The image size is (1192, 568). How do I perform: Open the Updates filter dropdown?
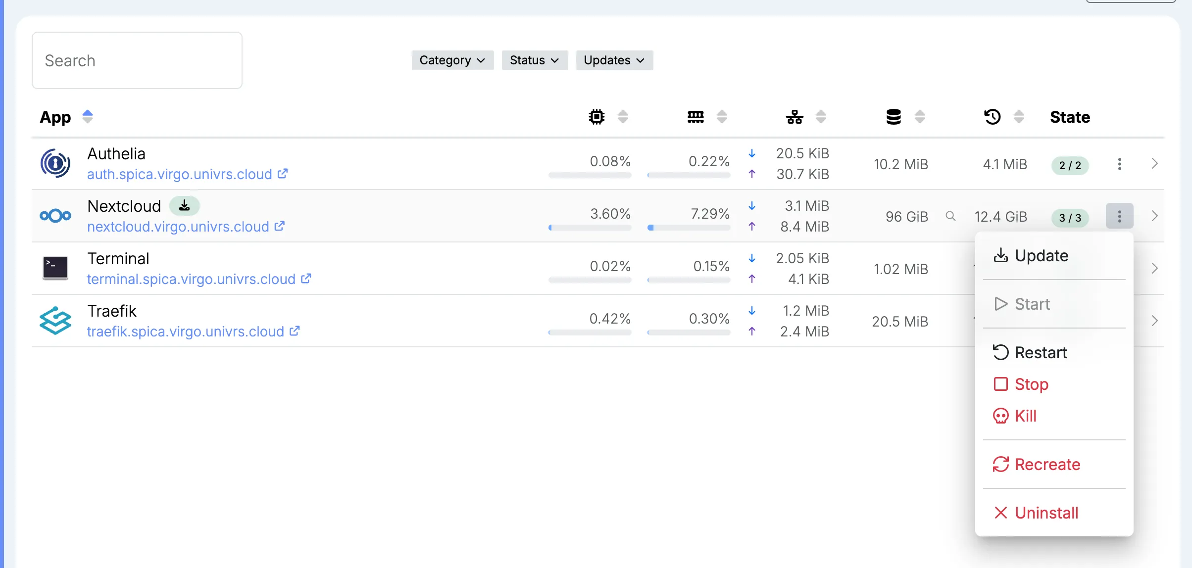(614, 60)
